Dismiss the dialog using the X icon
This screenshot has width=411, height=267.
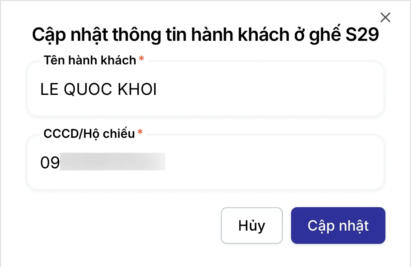coord(385,17)
